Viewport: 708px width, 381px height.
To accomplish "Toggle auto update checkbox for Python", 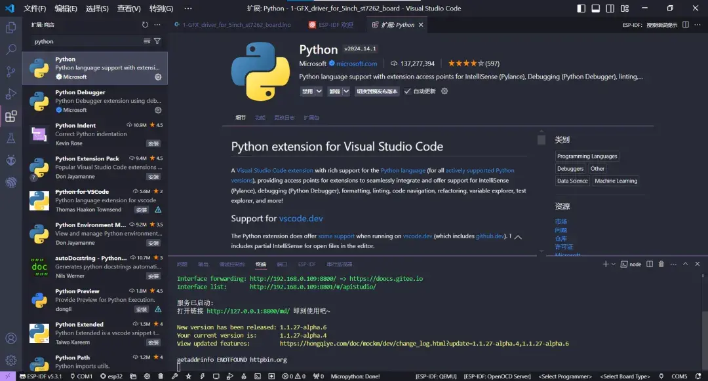I will 407,91.
